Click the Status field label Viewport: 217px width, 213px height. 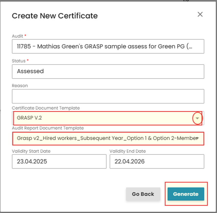point(19,61)
